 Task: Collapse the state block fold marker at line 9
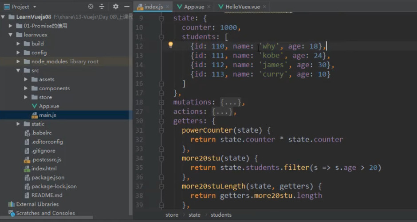click(161, 18)
